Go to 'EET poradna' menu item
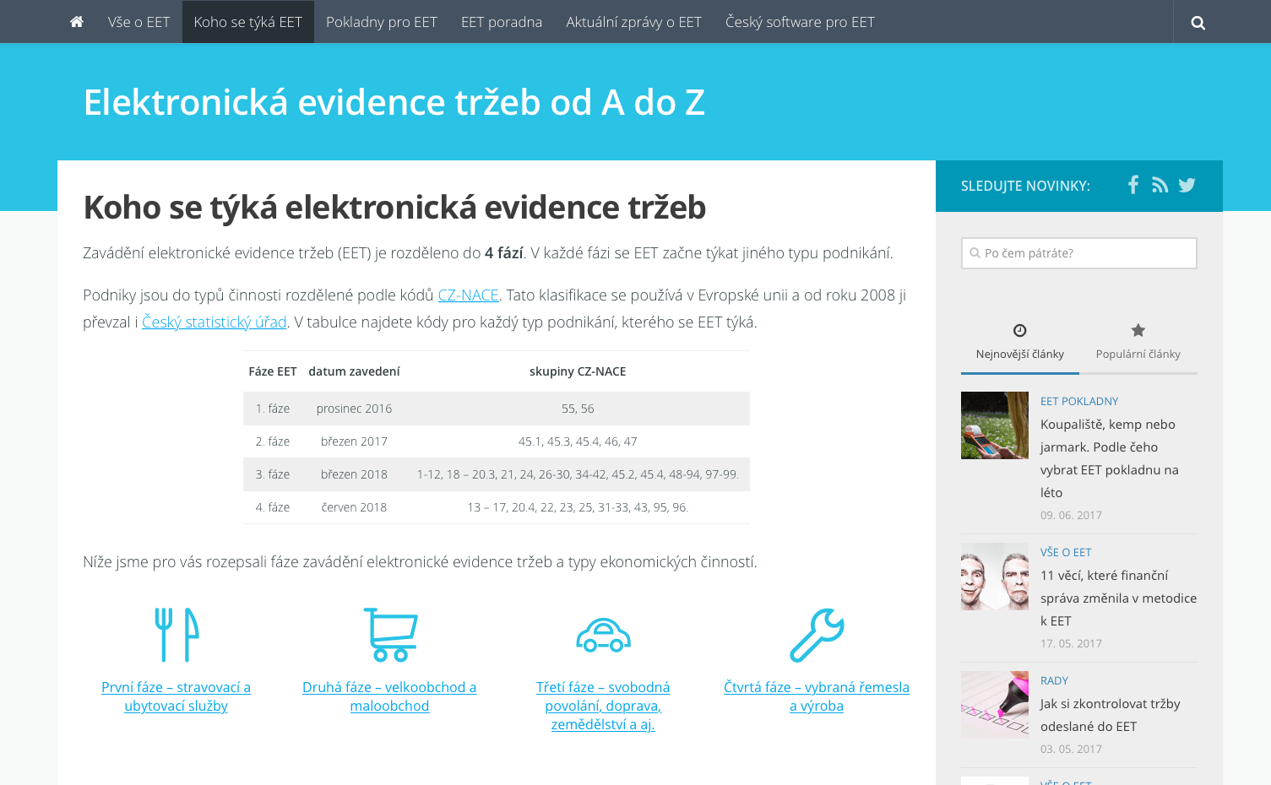 (502, 22)
